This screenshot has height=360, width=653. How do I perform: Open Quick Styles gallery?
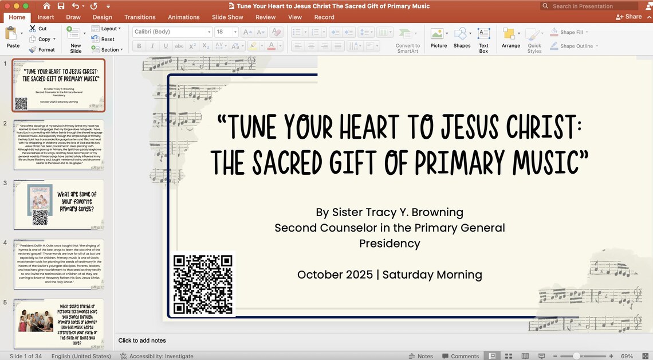(534, 40)
